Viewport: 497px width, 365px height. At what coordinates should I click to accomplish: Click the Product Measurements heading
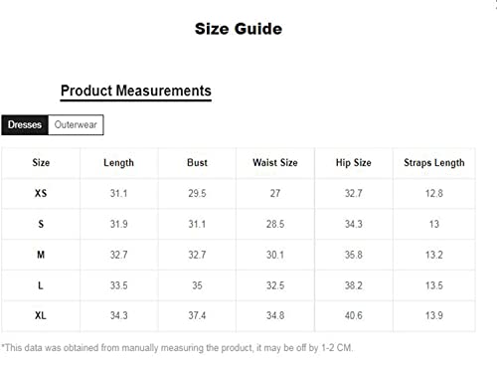pyautogui.click(x=136, y=91)
